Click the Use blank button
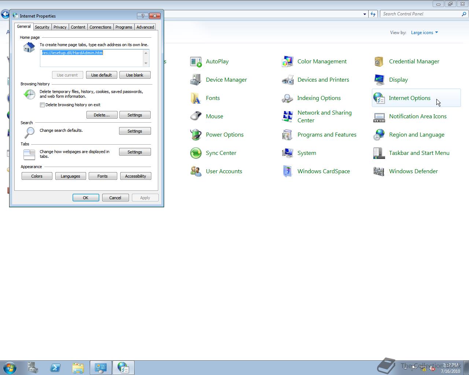 coord(135,75)
